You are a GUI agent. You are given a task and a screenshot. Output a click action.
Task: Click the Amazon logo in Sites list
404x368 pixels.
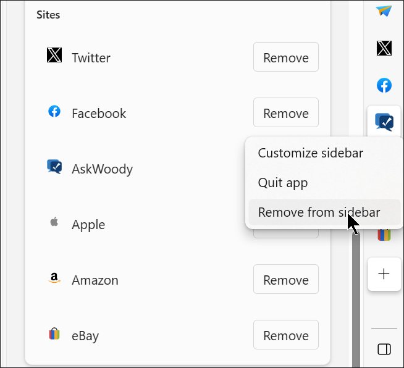click(x=54, y=279)
